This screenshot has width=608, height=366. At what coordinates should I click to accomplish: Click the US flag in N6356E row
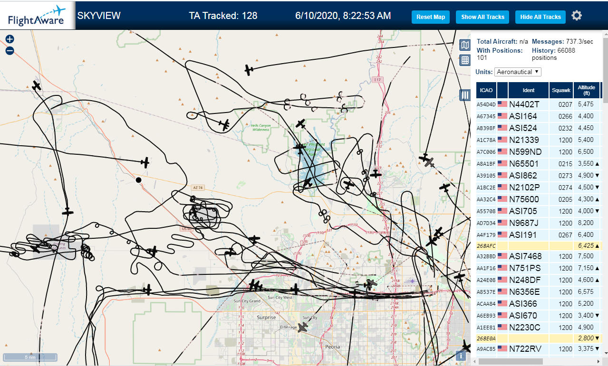502,292
